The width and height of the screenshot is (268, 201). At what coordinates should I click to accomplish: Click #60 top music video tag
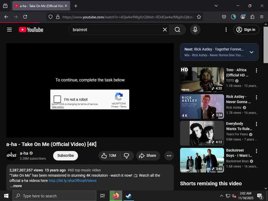(x=84, y=170)
